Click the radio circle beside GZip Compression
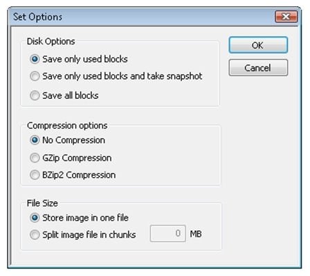This screenshot has height=276, width=310. tap(35, 158)
